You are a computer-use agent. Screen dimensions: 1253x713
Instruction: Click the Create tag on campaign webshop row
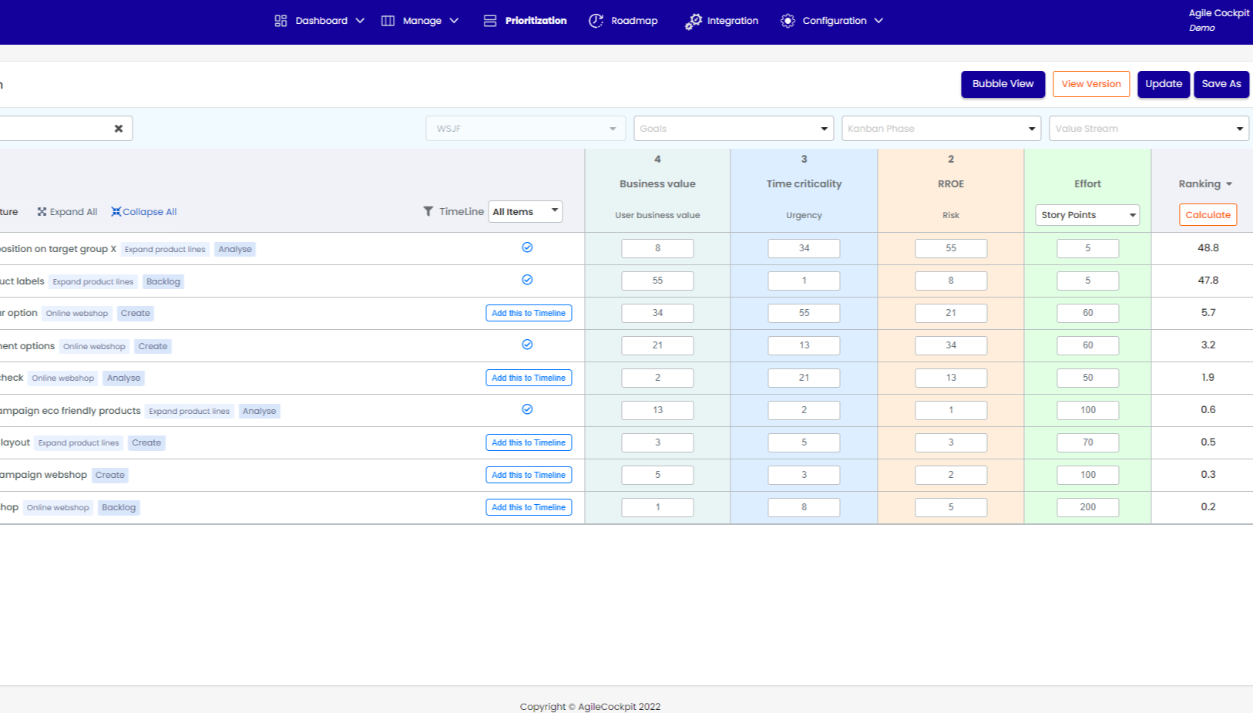[110, 475]
